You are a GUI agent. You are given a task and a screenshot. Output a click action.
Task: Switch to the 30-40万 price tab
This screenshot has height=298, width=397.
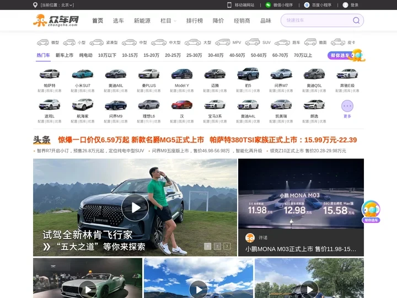[x=216, y=55]
